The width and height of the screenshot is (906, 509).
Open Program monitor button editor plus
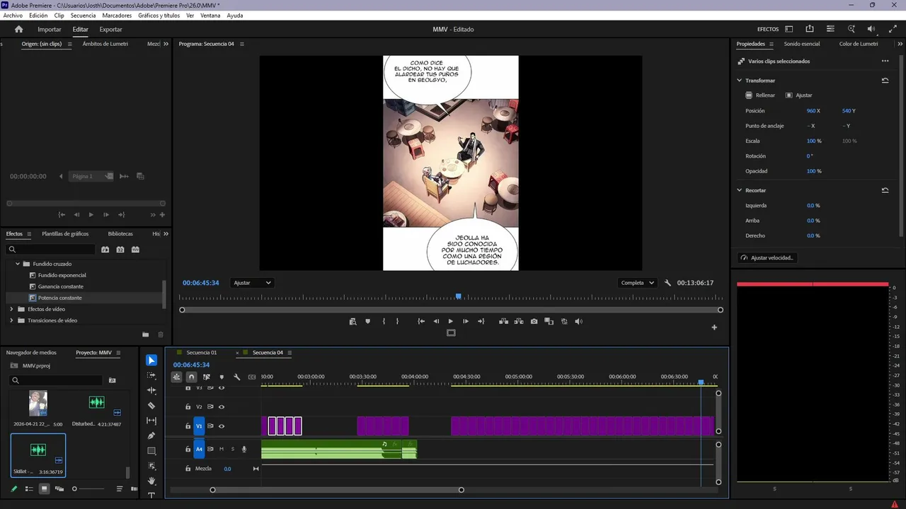714,327
